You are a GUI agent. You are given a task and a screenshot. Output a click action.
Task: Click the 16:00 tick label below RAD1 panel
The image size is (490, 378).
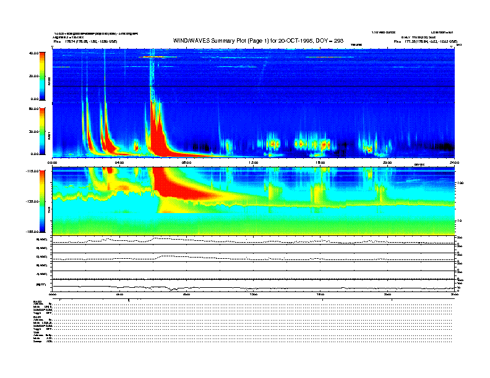click(x=320, y=162)
